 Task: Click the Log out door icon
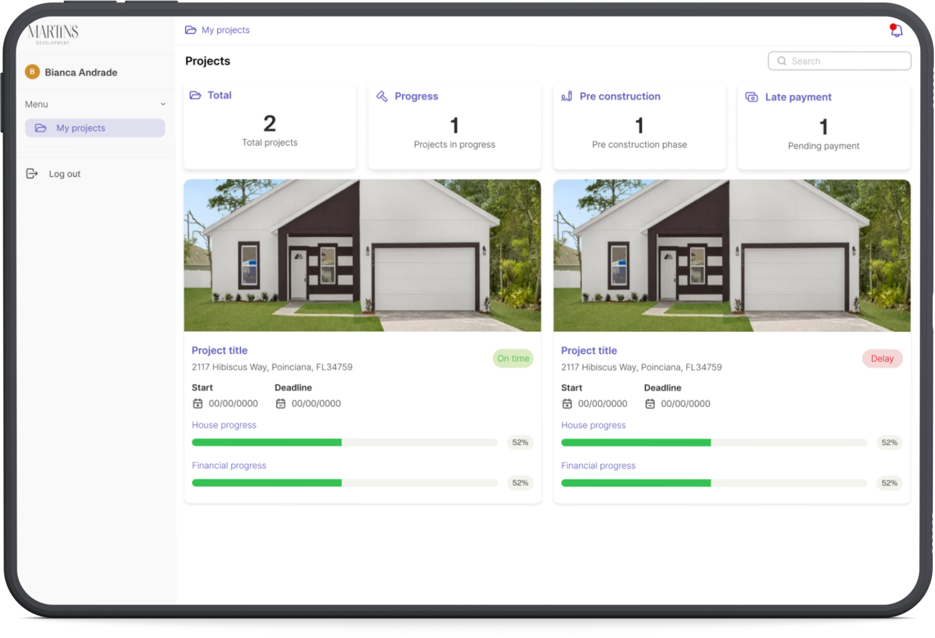32,174
